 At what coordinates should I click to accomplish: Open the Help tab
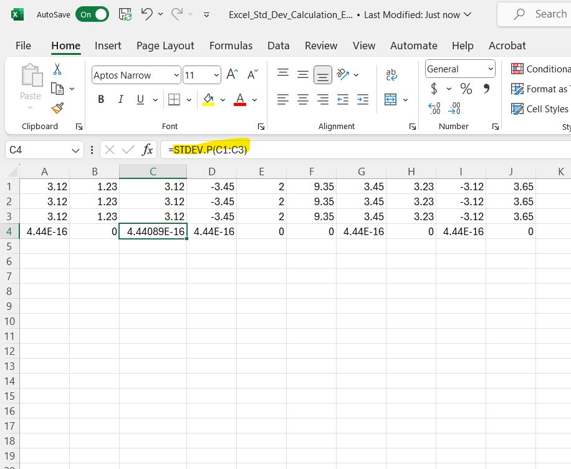point(463,46)
